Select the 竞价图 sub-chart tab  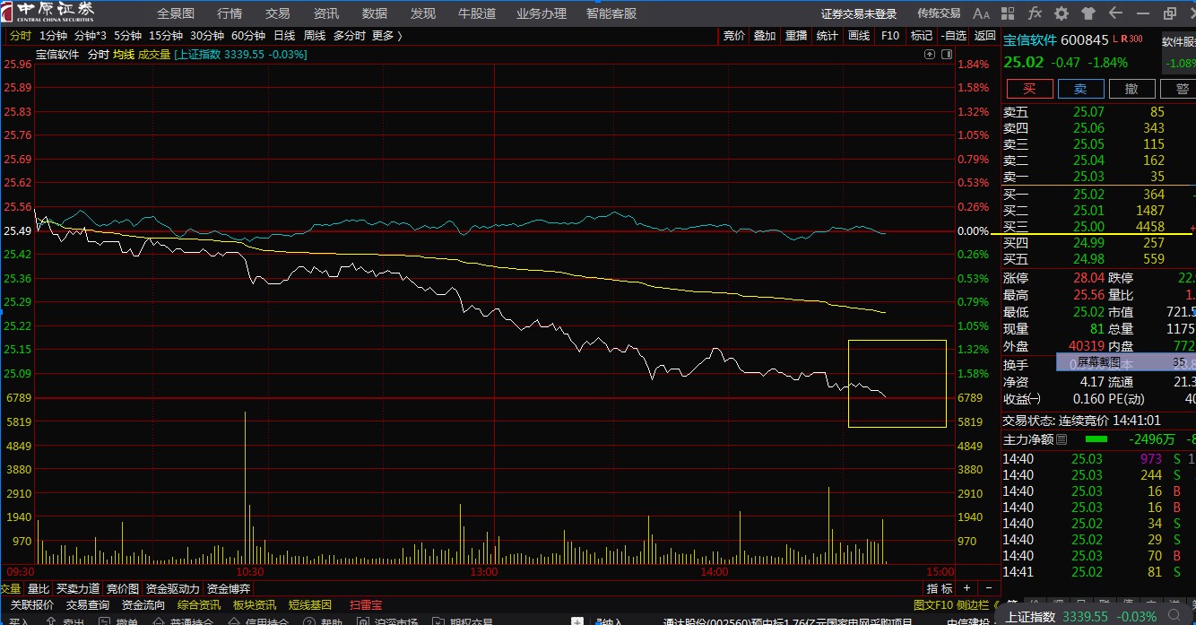pos(123,589)
